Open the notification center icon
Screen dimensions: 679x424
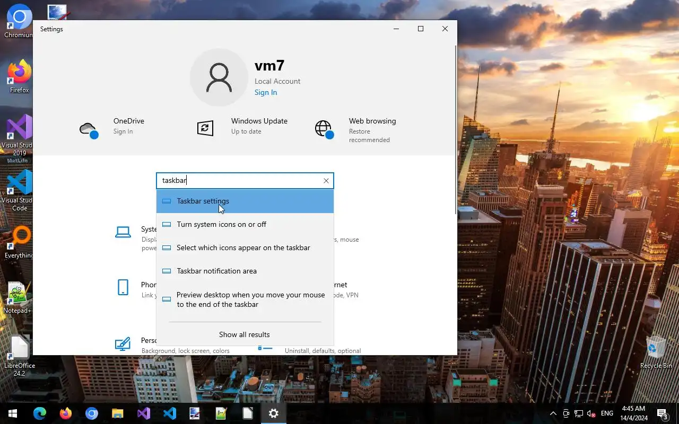(x=662, y=413)
